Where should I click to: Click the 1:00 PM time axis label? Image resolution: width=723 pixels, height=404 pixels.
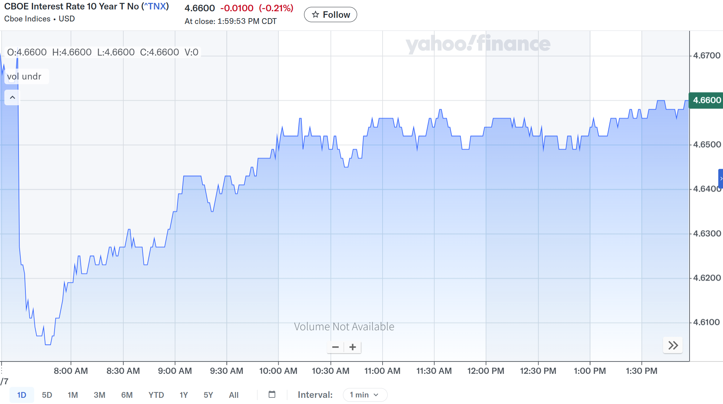coord(590,371)
